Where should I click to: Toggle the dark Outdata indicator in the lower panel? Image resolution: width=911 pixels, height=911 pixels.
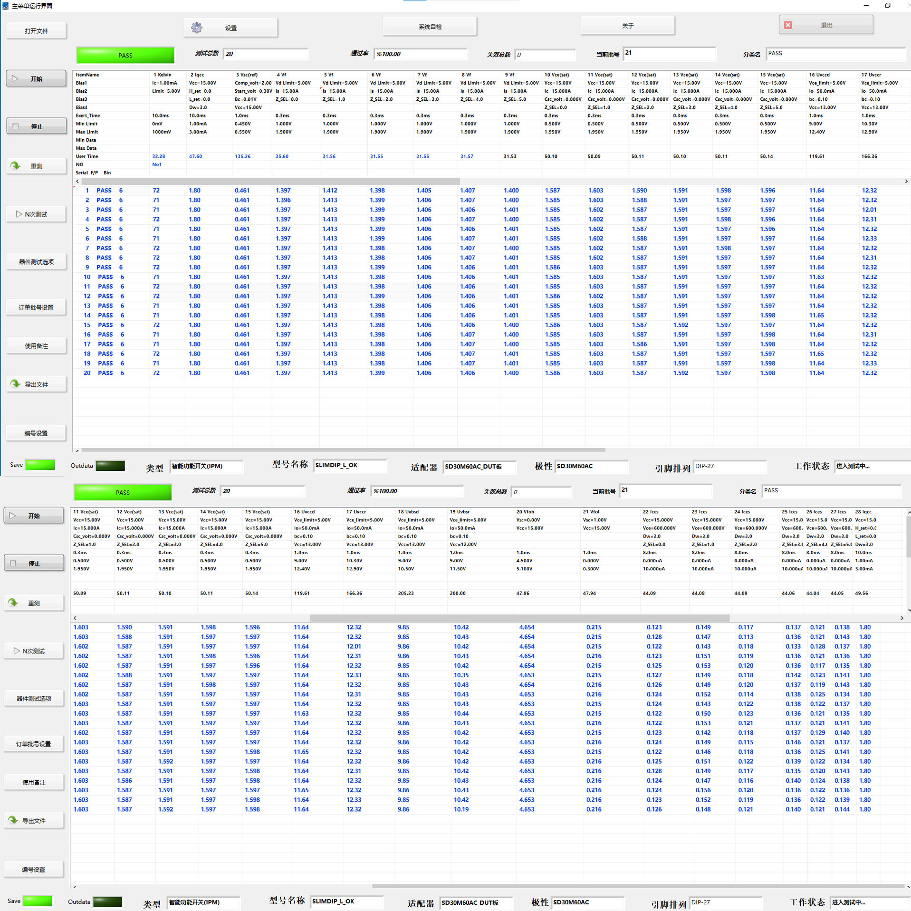coord(107,901)
